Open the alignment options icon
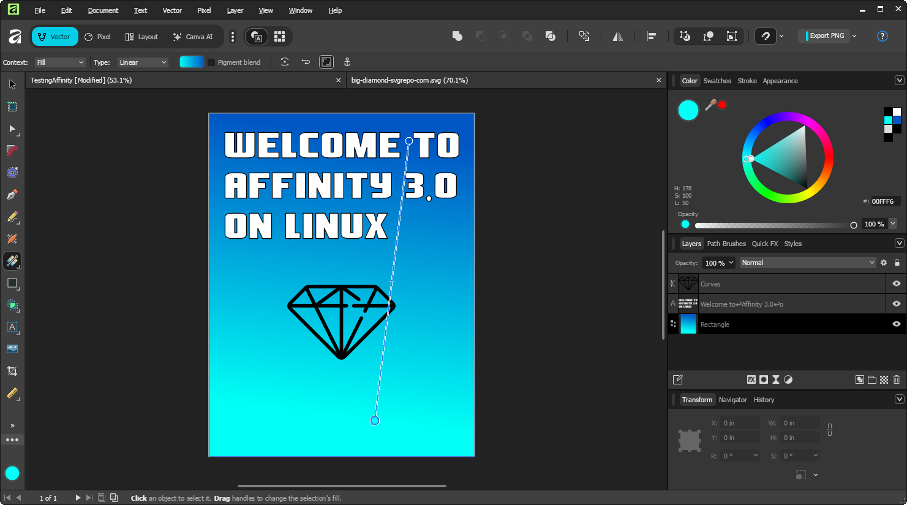Screen dimensions: 907x505 point(652,36)
